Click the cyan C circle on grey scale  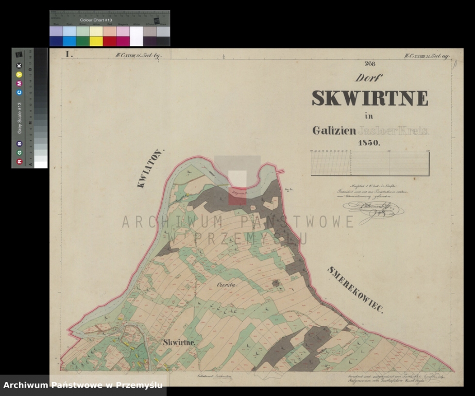click(x=20, y=92)
